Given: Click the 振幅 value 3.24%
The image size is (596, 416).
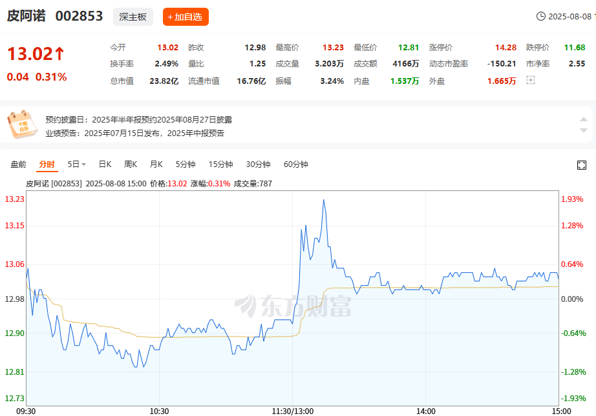Looking at the screenshot, I should 332,81.
